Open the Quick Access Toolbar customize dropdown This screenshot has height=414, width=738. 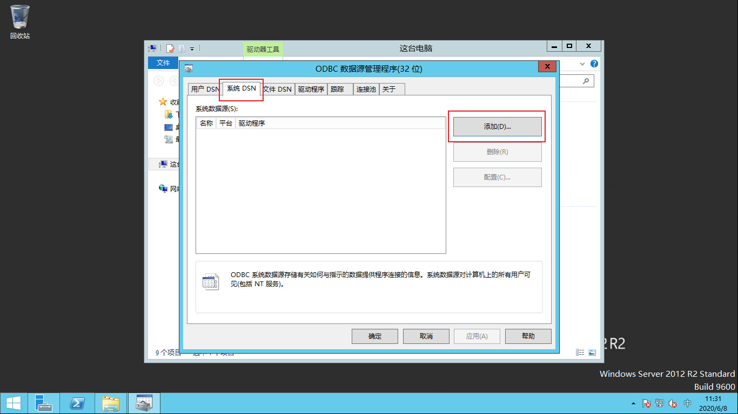pyautogui.click(x=191, y=49)
